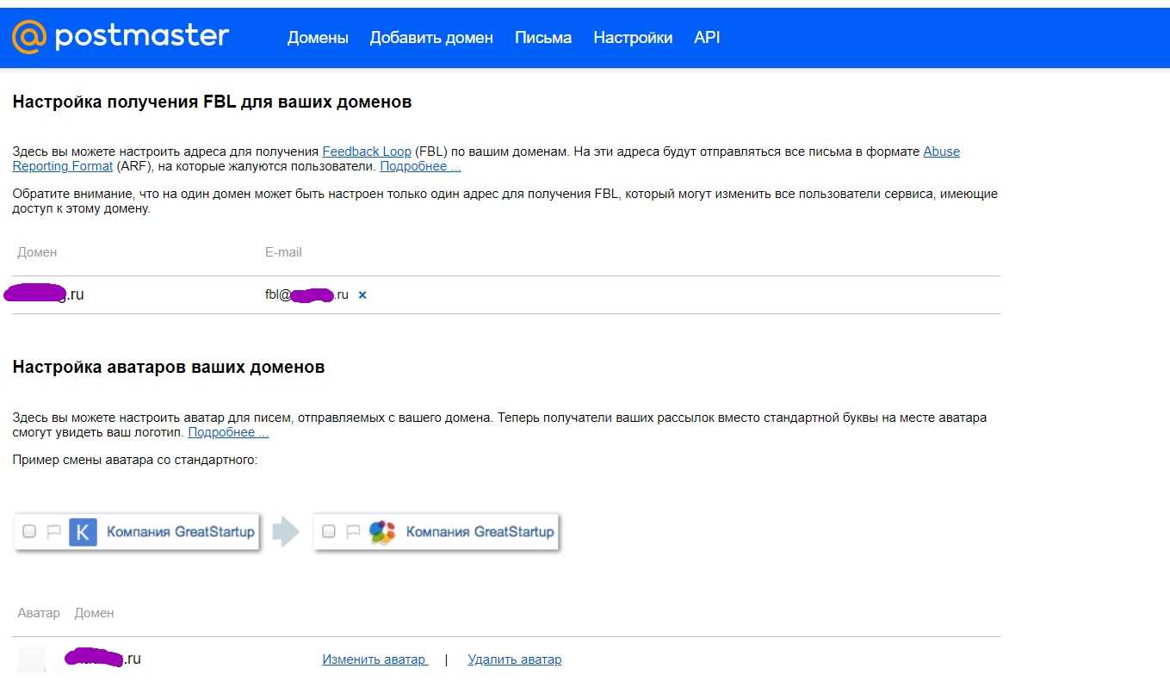Click the flag icon beside the colorful logo avatar
This screenshot has width=1170, height=681.
(353, 532)
